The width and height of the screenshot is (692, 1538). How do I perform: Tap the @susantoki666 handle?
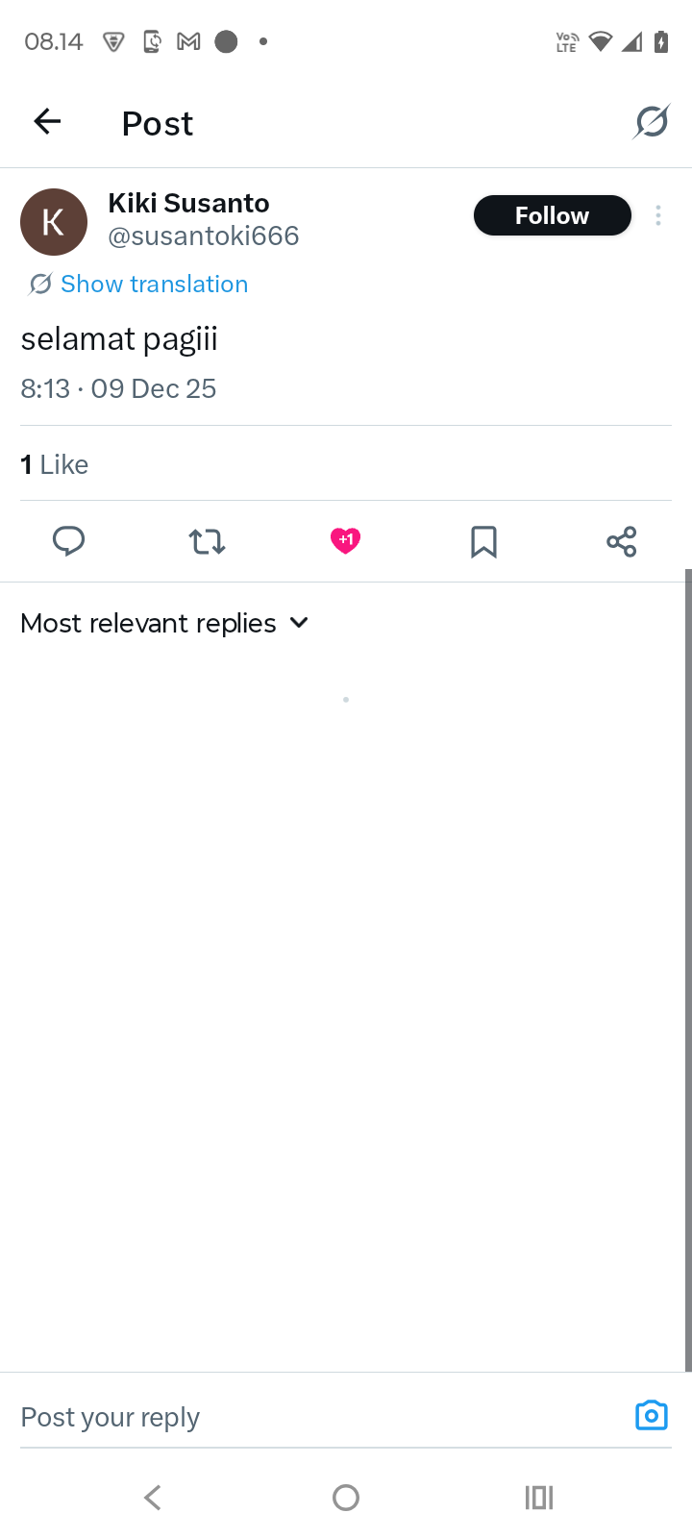pyautogui.click(x=204, y=236)
